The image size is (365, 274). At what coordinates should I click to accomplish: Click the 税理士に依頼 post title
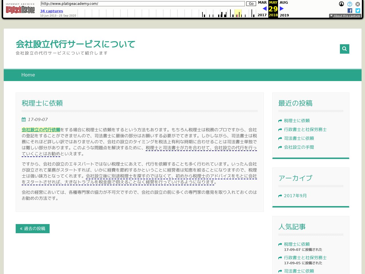[42, 103]
